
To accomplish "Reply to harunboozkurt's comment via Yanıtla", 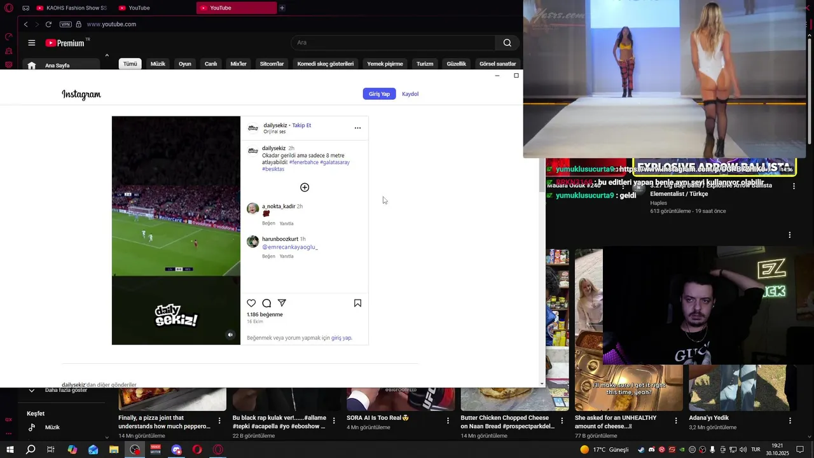I will 287,256.
